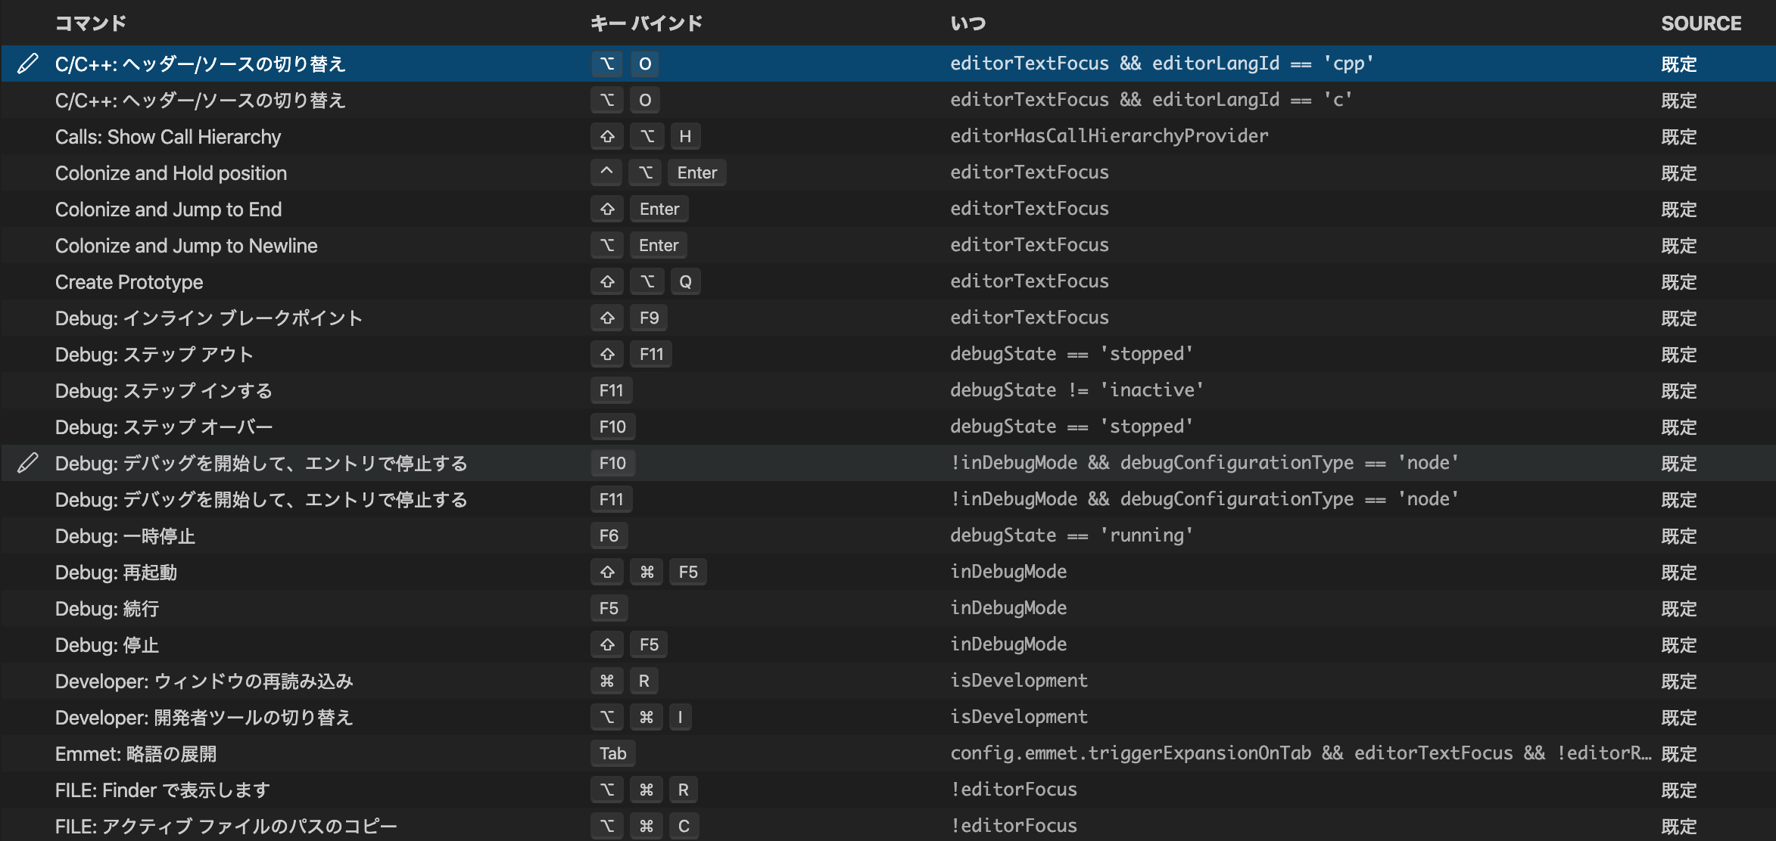
Task: Click the pencil edit icon on the selected cpp row
Action: pos(28,64)
